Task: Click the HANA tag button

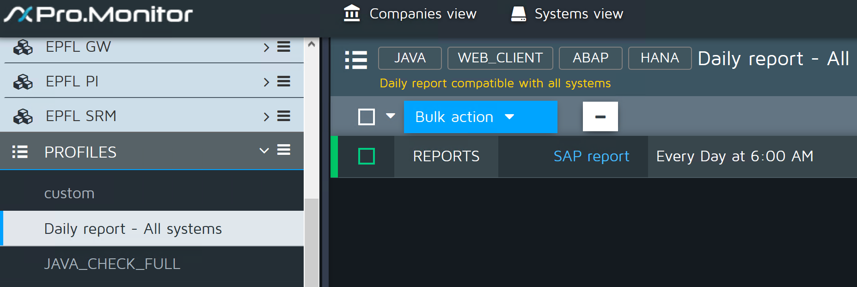Action: point(660,58)
